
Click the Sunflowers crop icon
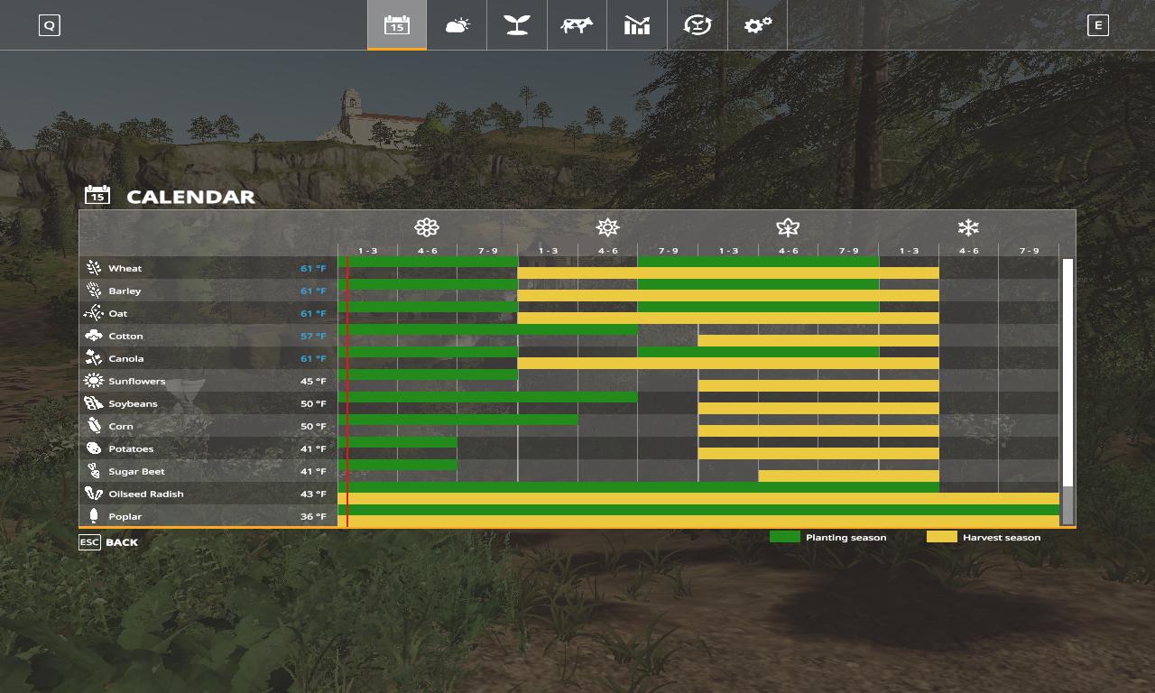(x=94, y=381)
